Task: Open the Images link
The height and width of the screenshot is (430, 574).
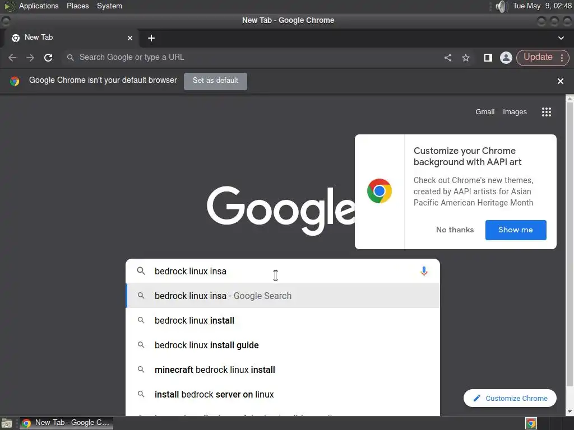Action: [x=515, y=112]
